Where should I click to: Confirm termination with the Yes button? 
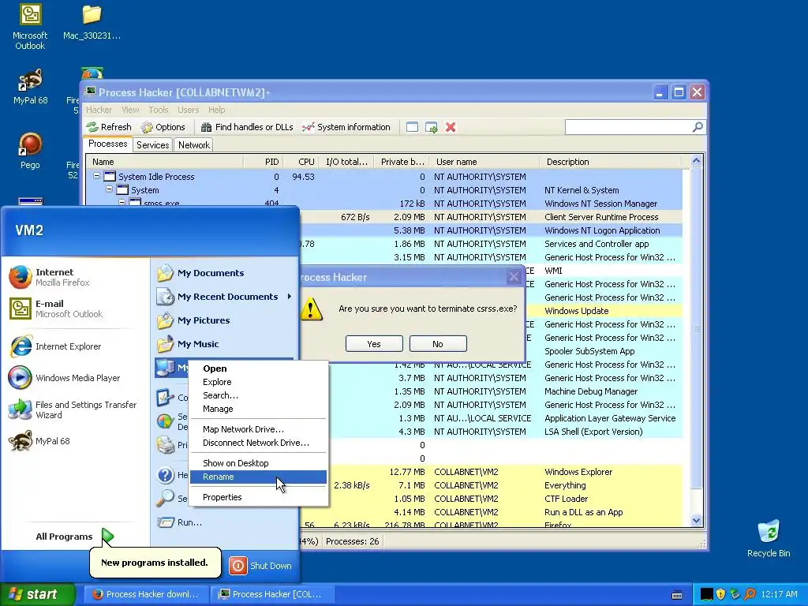374,344
